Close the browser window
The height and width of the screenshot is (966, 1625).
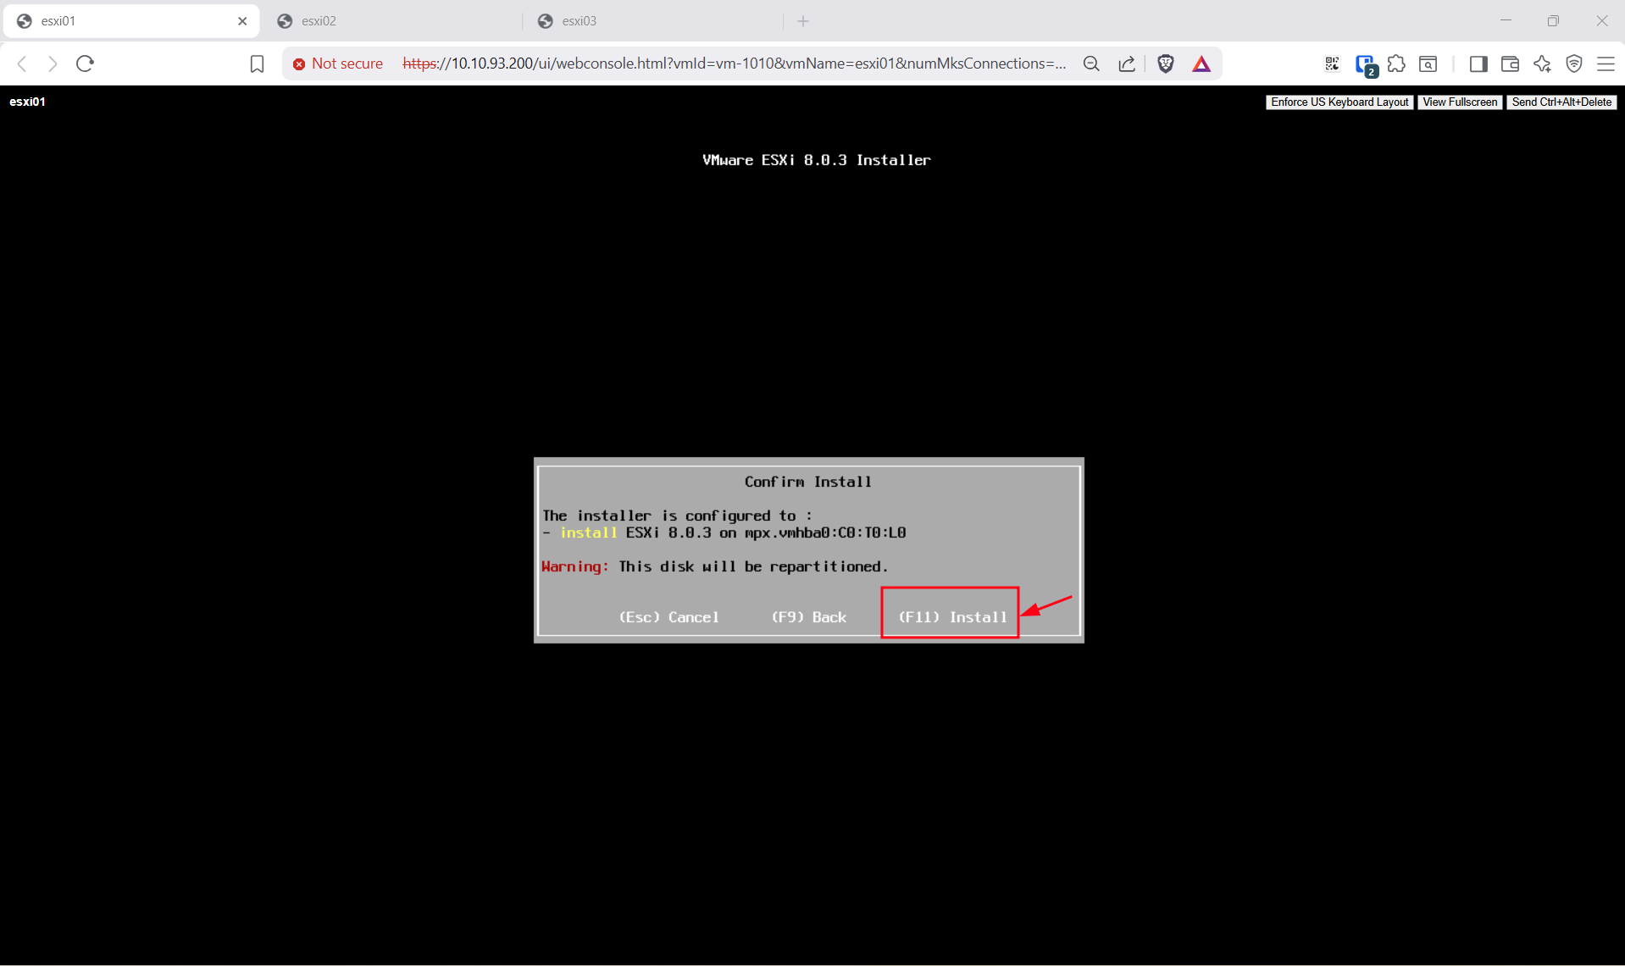(x=1601, y=21)
